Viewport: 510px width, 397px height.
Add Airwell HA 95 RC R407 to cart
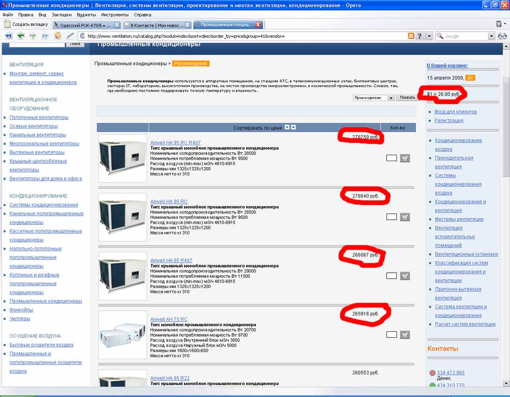click(405, 158)
